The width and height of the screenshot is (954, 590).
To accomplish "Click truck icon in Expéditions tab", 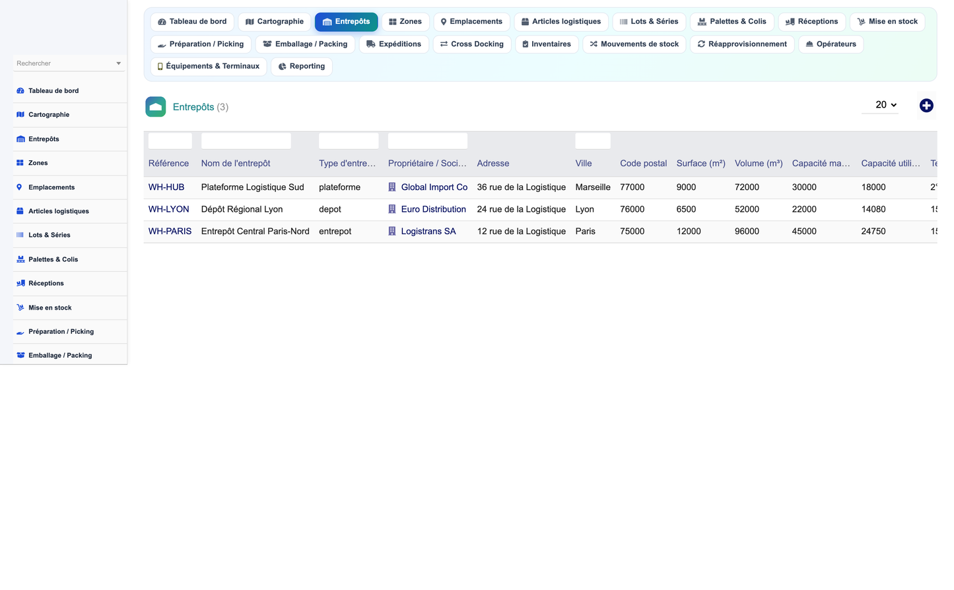I will (x=371, y=44).
